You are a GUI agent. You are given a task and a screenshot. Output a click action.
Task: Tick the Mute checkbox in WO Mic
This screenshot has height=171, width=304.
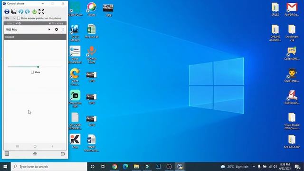[x=32, y=72]
